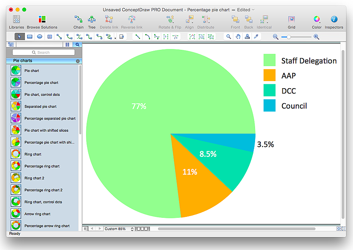353x250 pixels.
Task: Open the Libraries panel
Action: [16, 22]
